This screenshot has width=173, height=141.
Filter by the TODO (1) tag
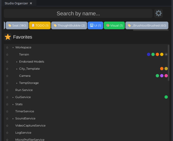(x=40, y=25)
